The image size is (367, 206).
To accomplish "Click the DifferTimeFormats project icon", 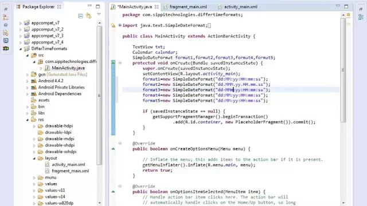I will click(x=27, y=49).
